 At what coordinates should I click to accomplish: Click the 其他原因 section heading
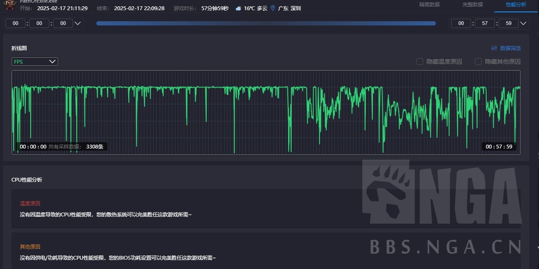tap(29, 247)
